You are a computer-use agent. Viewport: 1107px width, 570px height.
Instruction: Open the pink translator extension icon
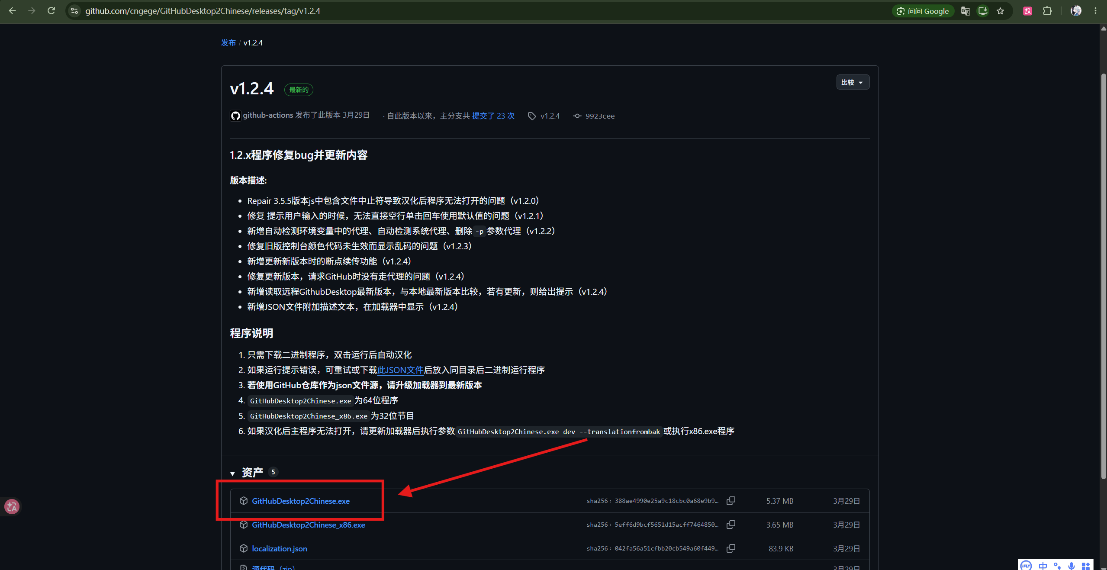1027,11
